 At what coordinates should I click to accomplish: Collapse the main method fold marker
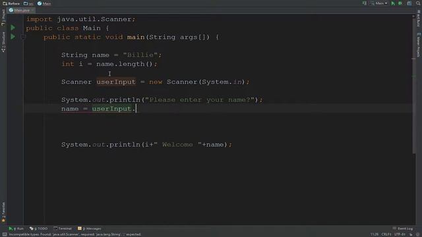[x=23, y=37]
